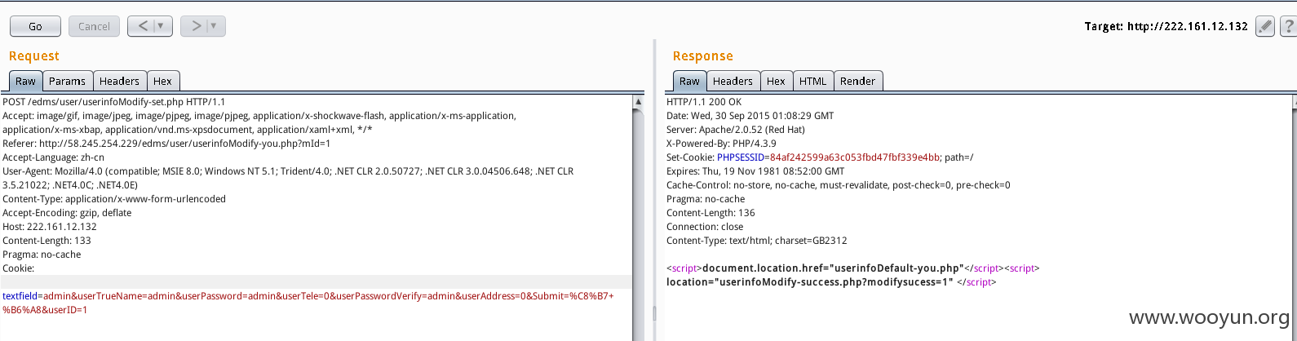This screenshot has height=341, width=1297.
Task: Click the Cancel button
Action: [x=94, y=26]
